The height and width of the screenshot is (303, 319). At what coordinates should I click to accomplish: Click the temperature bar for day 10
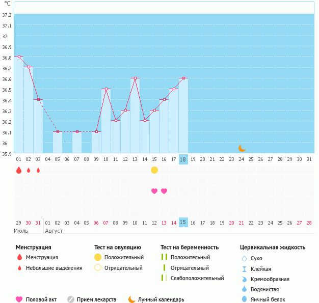pos(106,121)
